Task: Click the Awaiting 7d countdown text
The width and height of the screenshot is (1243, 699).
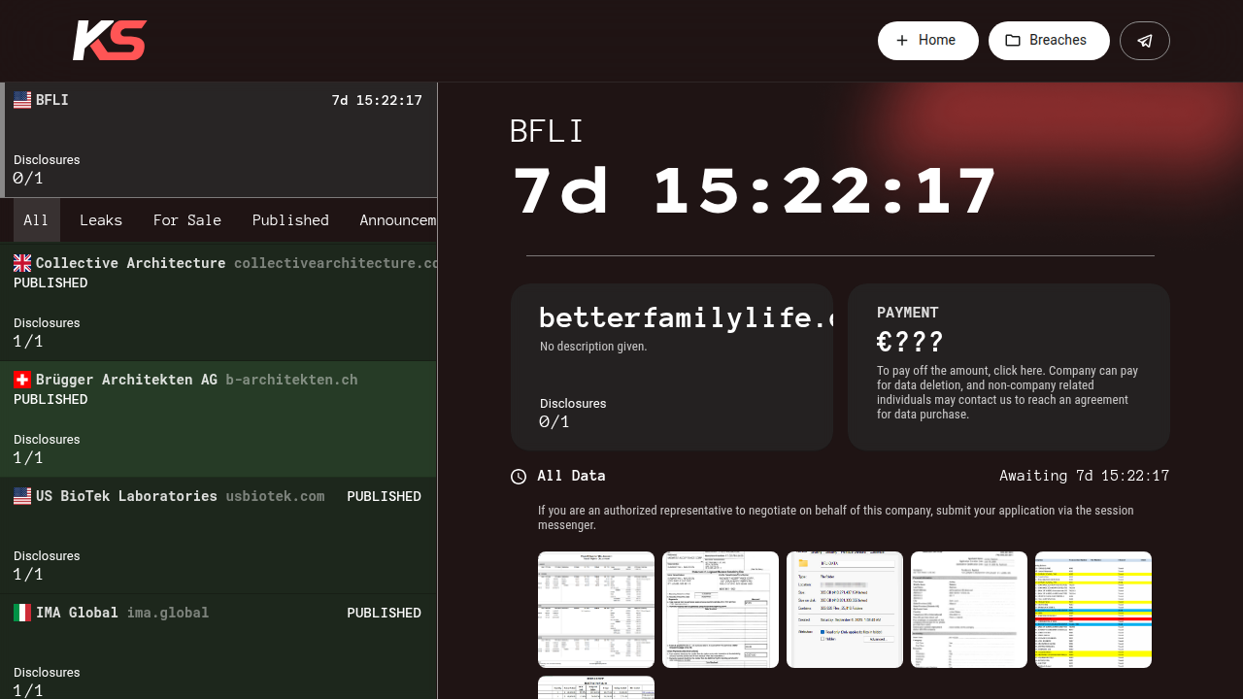Action: click(x=1084, y=476)
